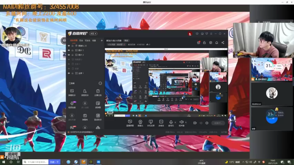294x165 pixels.
Task: Add a 多媒体 media source
Action: (x=161, y=123)
